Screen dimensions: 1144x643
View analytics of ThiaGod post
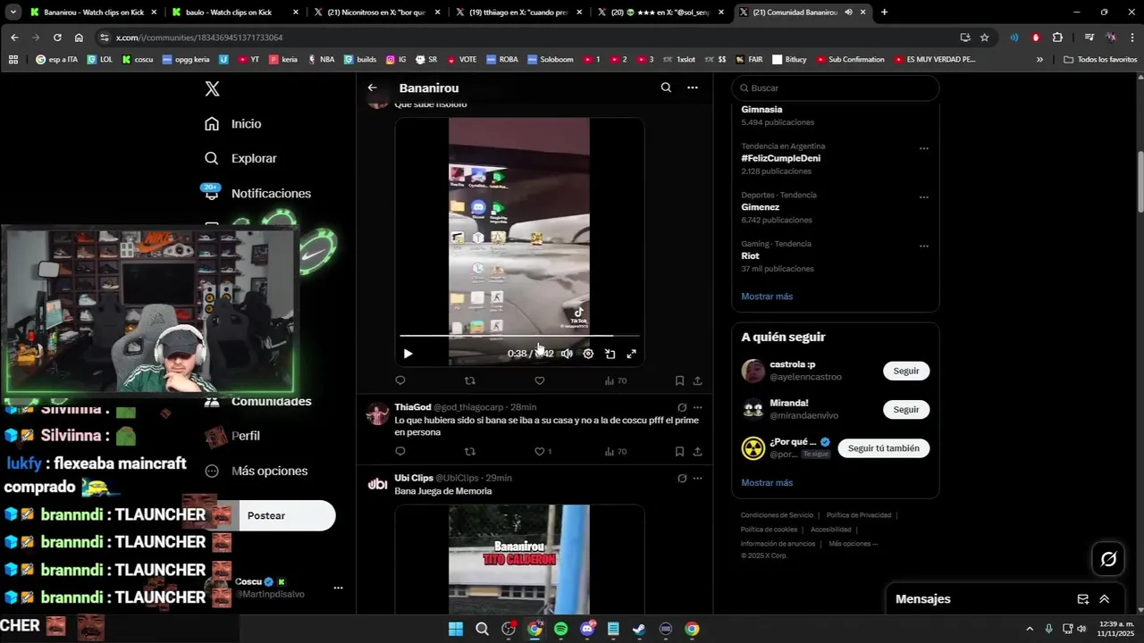pyautogui.click(x=616, y=452)
